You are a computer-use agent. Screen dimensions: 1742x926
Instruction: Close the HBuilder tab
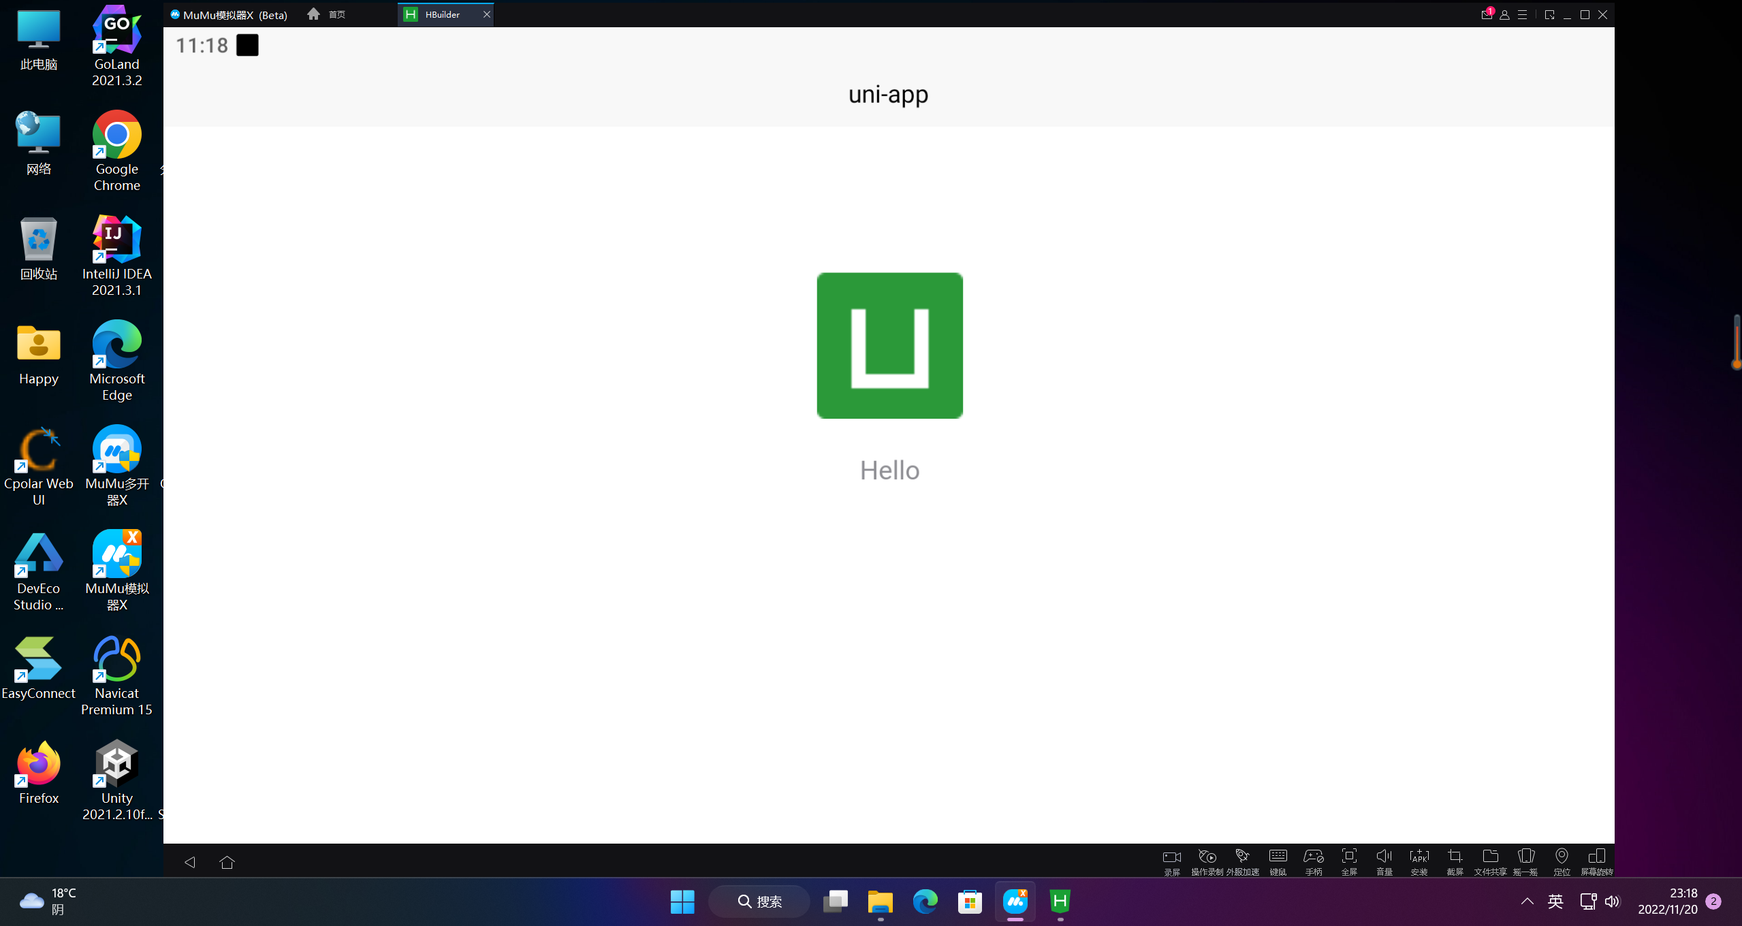(486, 14)
